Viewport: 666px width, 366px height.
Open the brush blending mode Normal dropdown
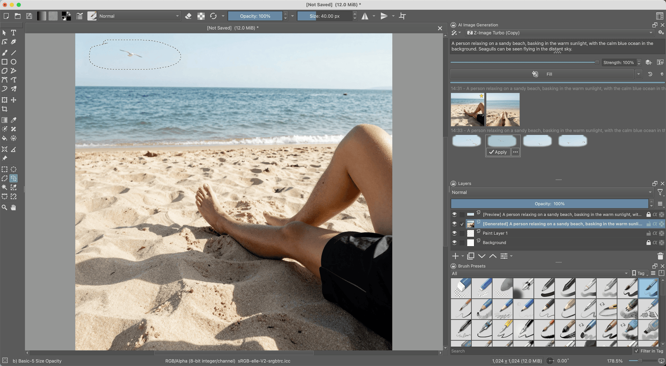click(139, 16)
